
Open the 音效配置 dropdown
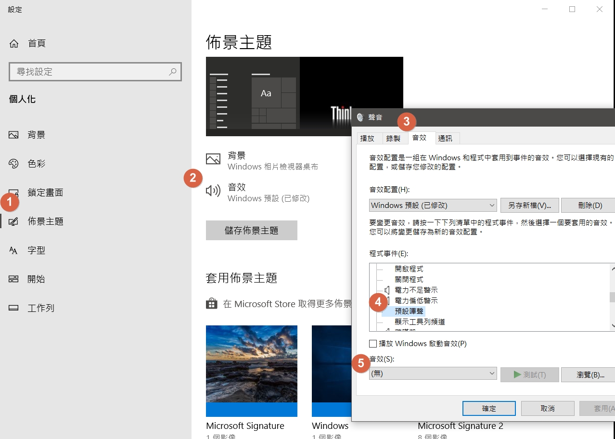click(x=433, y=205)
